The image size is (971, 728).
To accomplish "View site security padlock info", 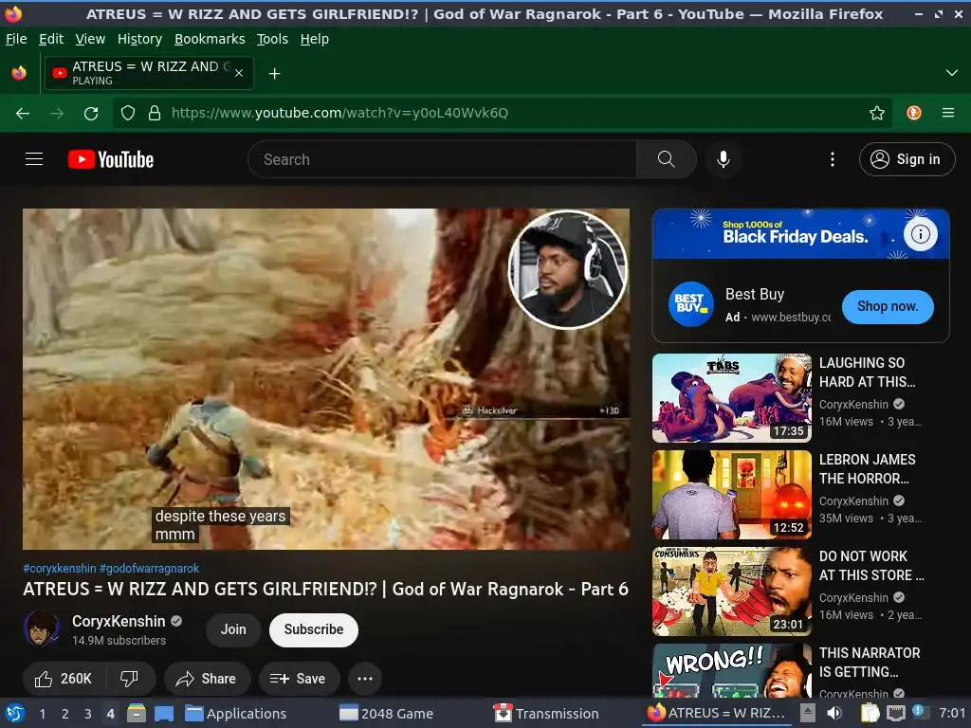I will point(155,113).
